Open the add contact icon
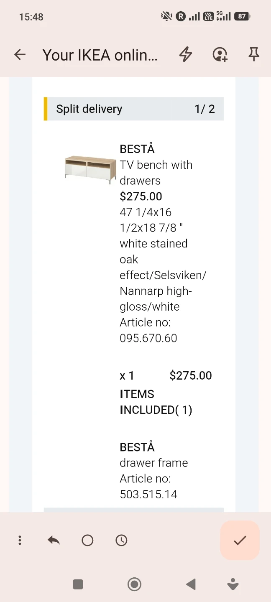Image resolution: width=271 pixels, height=602 pixels. [220, 54]
